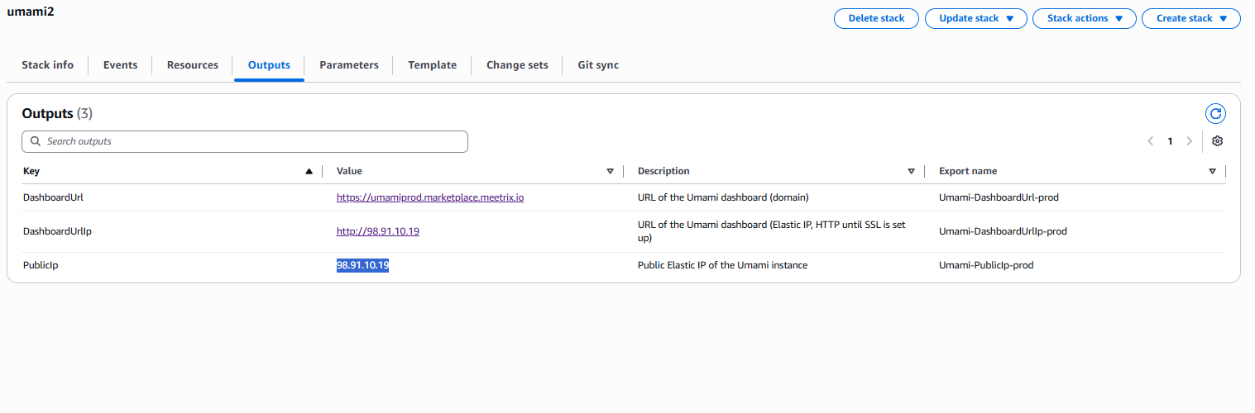Go to previous page of outputs
The width and height of the screenshot is (1255, 413).
(1150, 141)
